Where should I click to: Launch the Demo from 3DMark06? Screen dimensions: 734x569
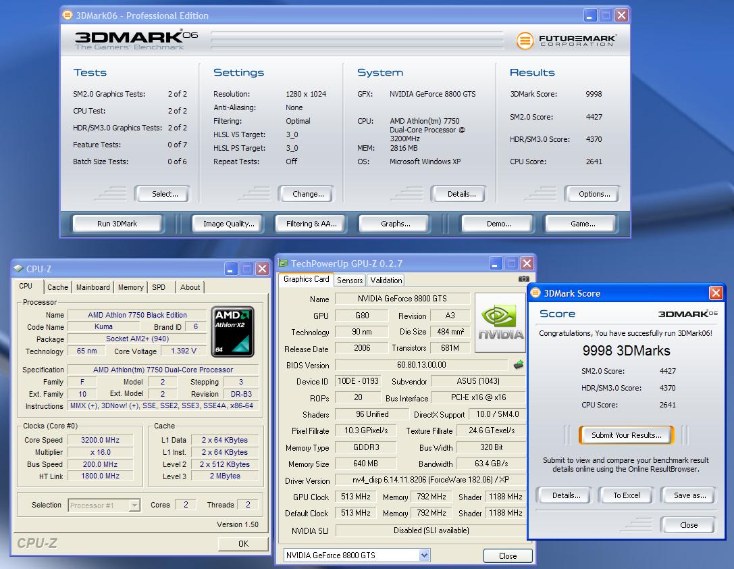coord(498,224)
